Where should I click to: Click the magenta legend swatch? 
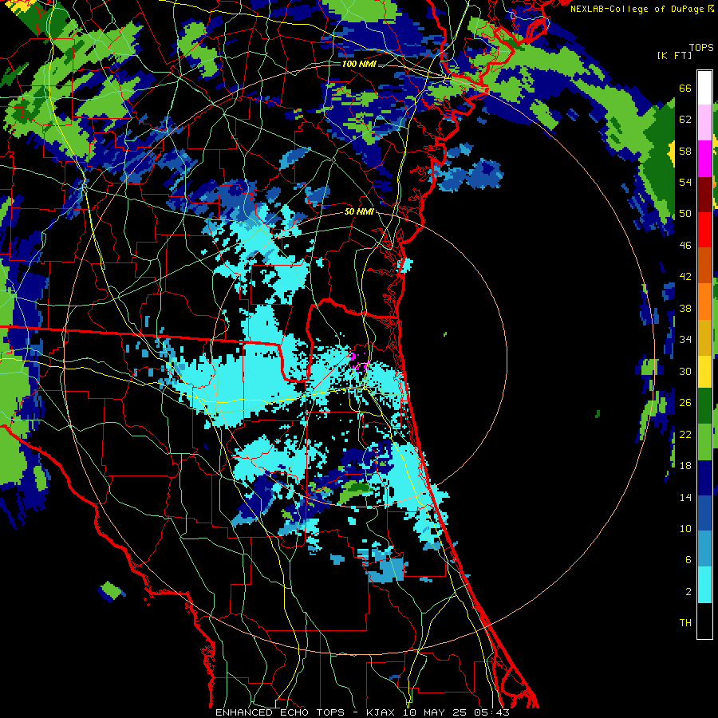(x=704, y=159)
